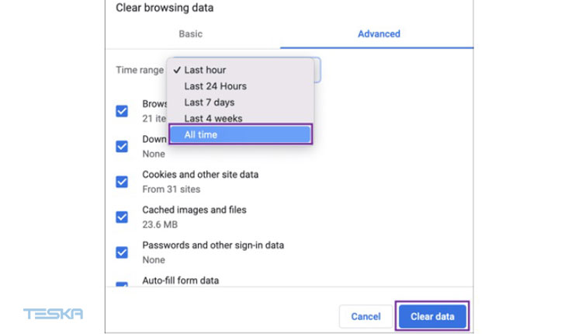Toggle Cached images and files checkbox

click(x=122, y=217)
